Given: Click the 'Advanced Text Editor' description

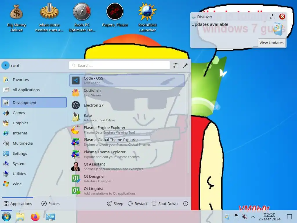Looking at the screenshot, I should (x=99, y=120).
